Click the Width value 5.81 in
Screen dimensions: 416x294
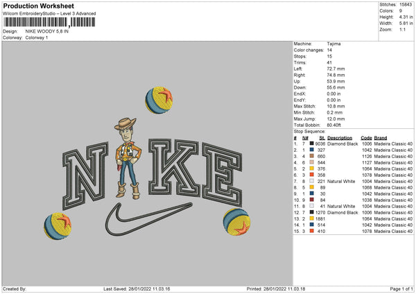pyautogui.click(x=406, y=24)
